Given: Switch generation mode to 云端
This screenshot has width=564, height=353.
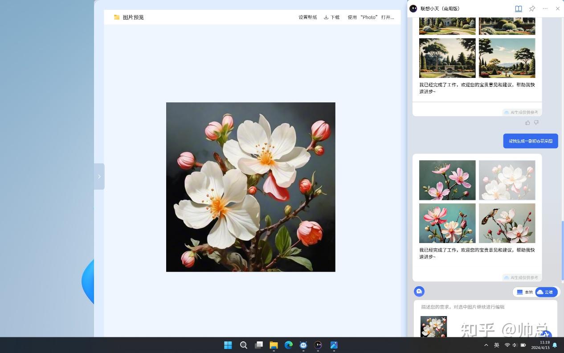Looking at the screenshot, I should [546, 292].
